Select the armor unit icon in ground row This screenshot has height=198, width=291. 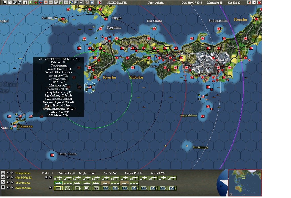(77, 188)
